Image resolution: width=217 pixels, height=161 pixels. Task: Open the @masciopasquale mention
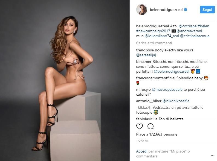coord(167,90)
